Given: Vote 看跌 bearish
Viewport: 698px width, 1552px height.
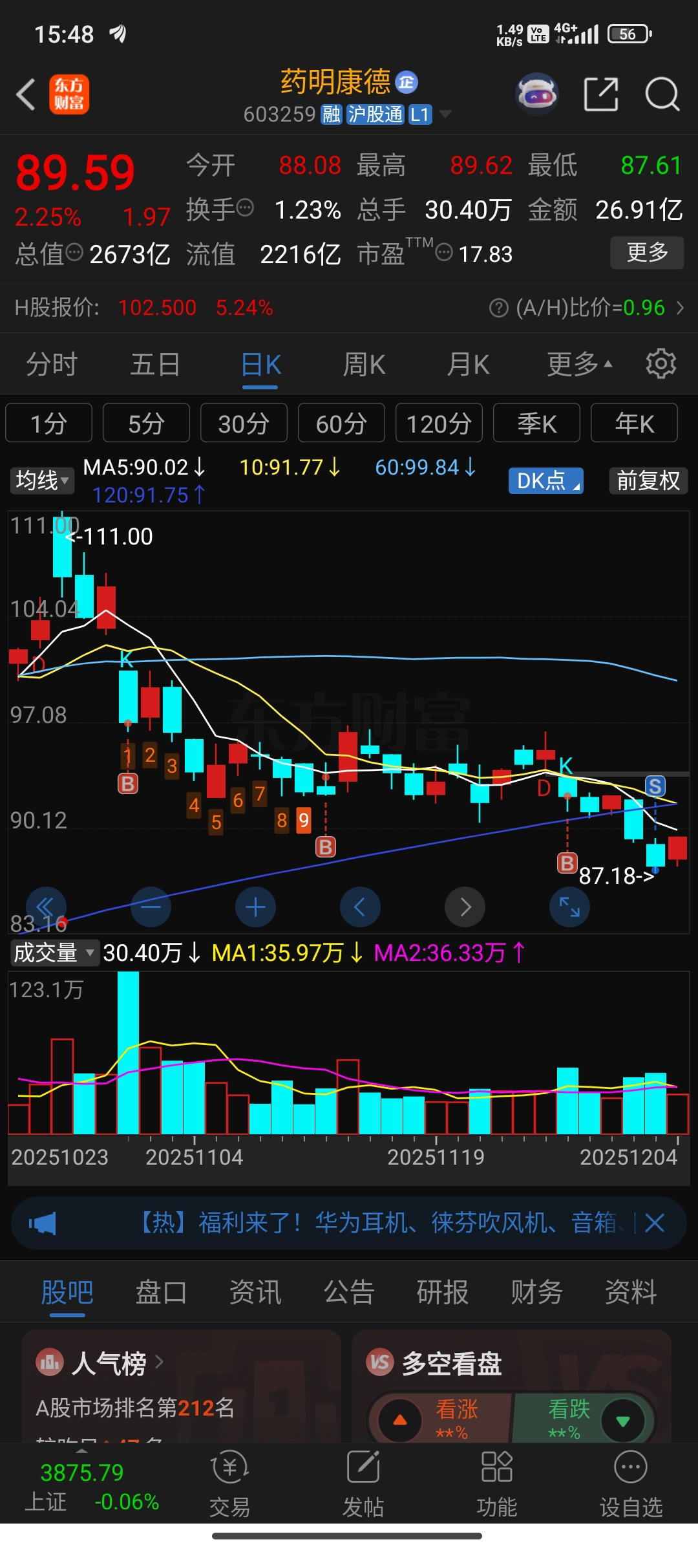Looking at the screenshot, I should pyautogui.click(x=584, y=1420).
